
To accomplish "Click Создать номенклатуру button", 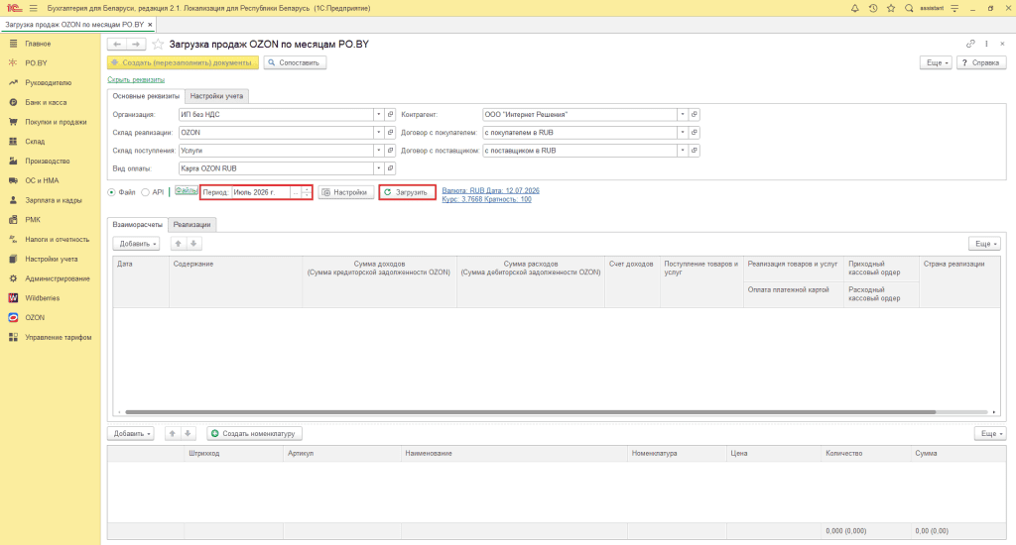I will point(255,434).
